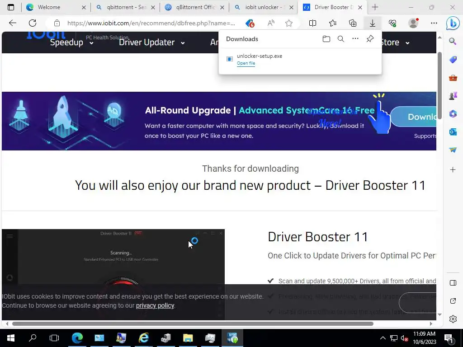The width and height of the screenshot is (463, 347).
Task: Click the taskbar clock showing 11:09 AM
Action: click(424, 338)
